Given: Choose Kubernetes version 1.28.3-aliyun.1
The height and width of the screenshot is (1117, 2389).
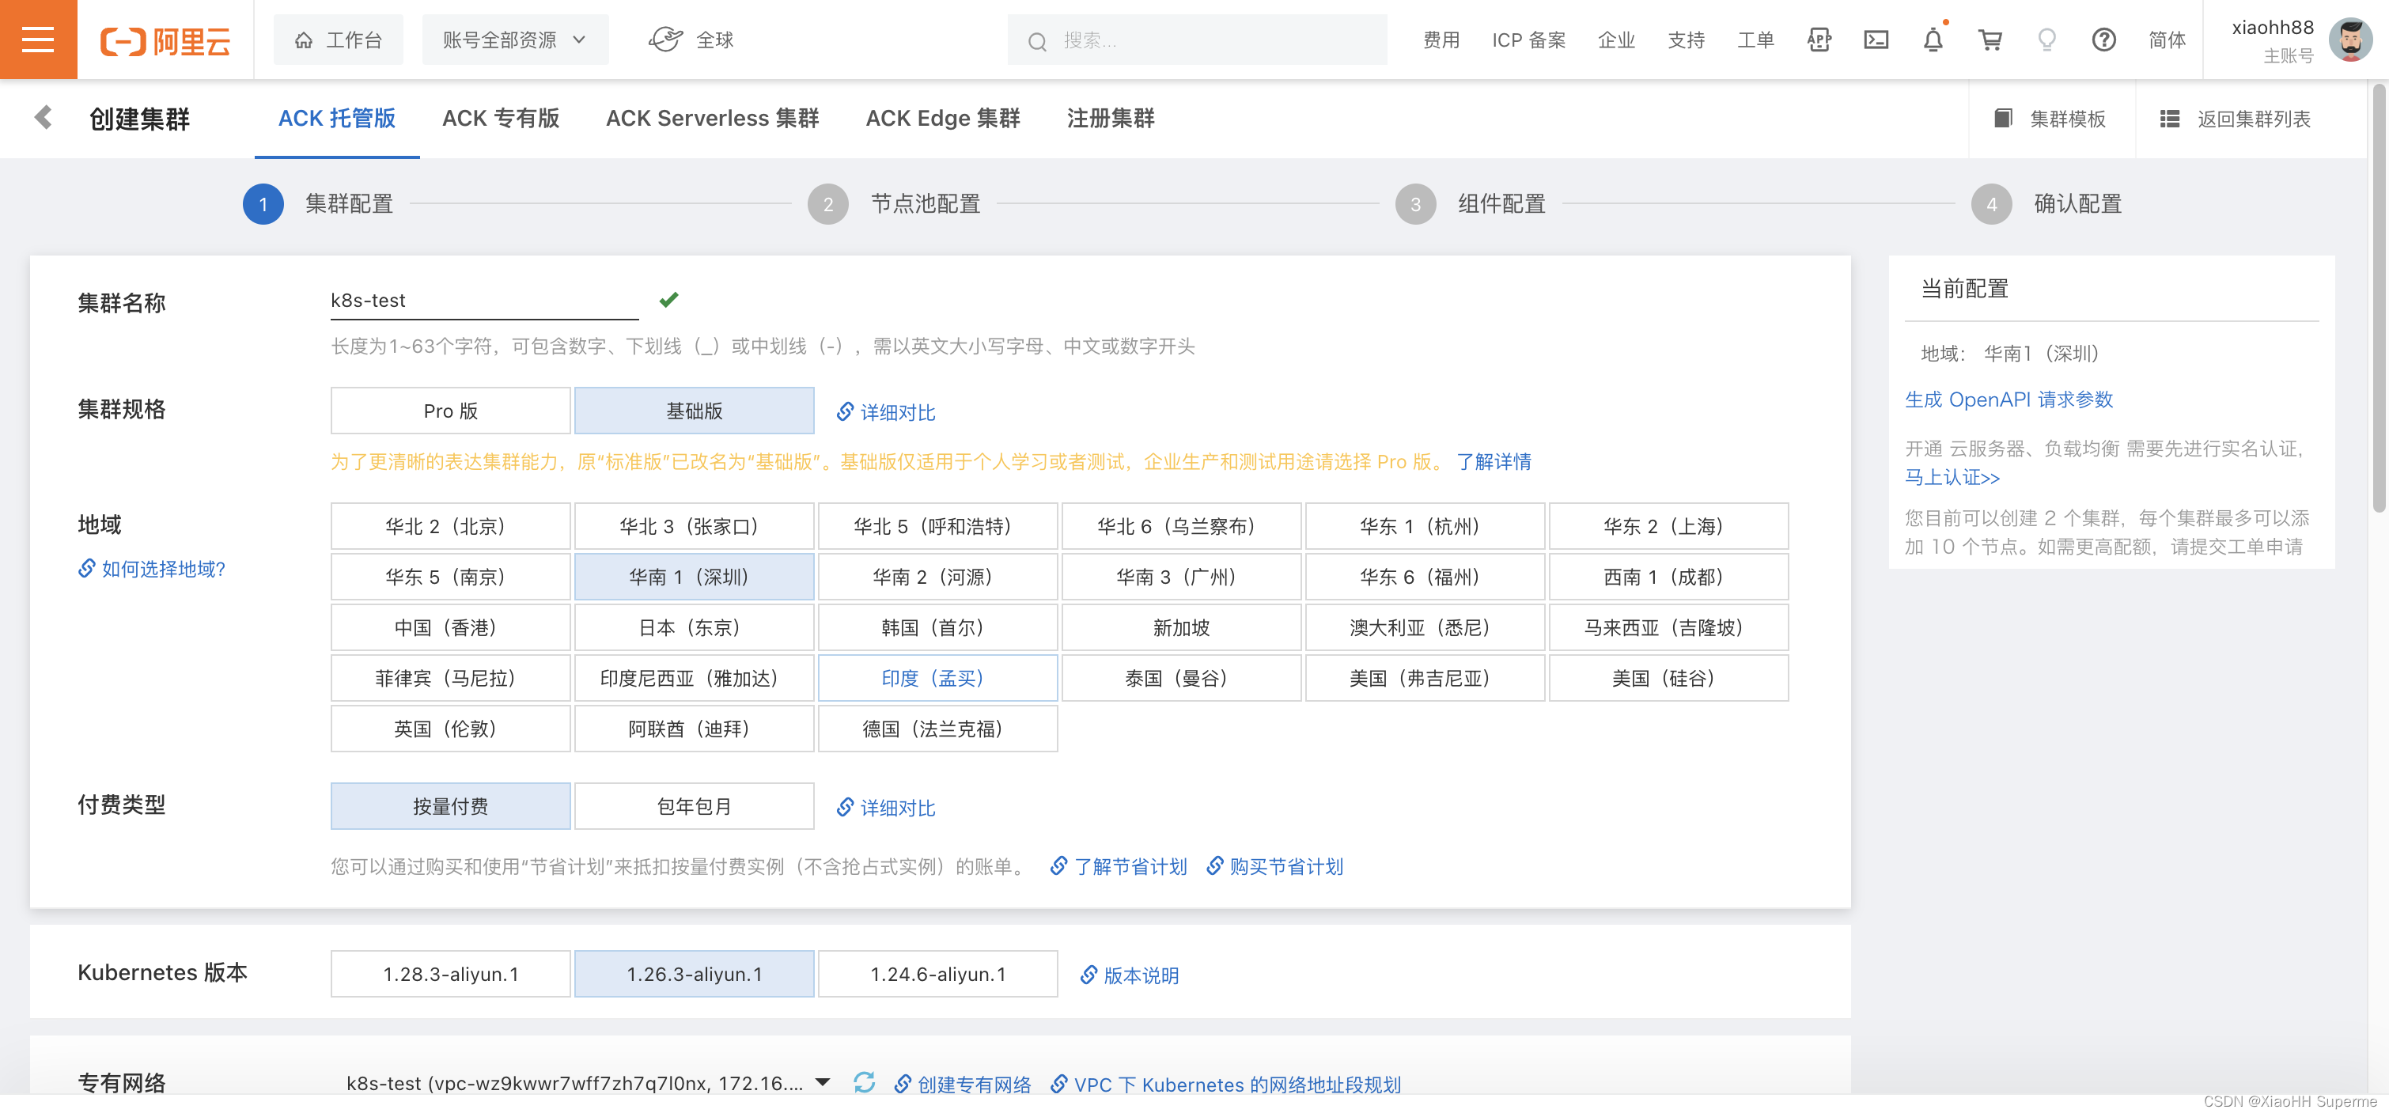Looking at the screenshot, I should [x=450, y=973].
